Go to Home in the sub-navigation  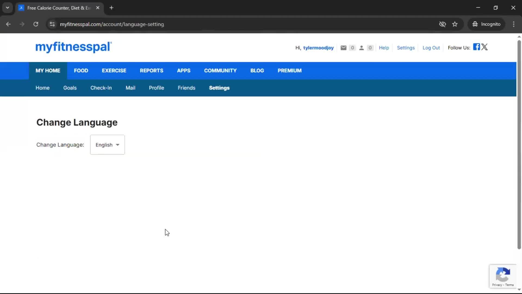pyautogui.click(x=42, y=88)
